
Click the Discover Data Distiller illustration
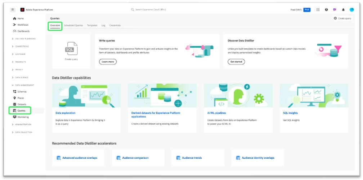pyautogui.click(x=328, y=50)
